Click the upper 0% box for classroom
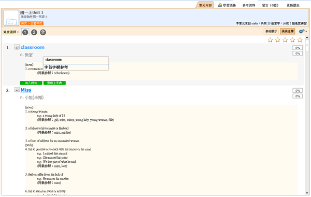The height and width of the screenshot is (197, 311). pos(298,48)
